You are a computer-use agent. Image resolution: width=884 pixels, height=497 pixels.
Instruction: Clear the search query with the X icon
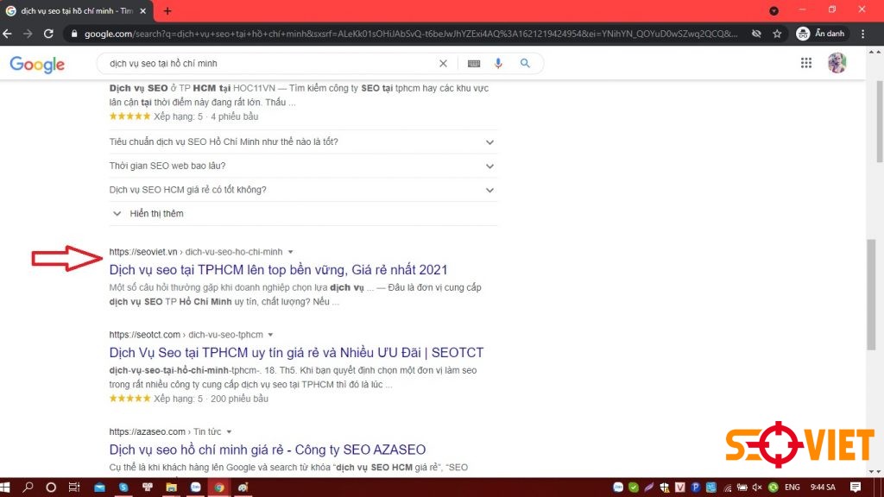tap(443, 63)
